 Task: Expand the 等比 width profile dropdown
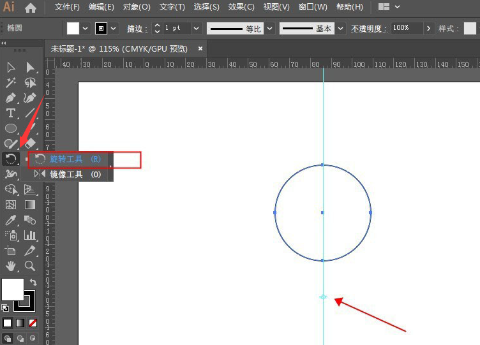tap(270, 29)
